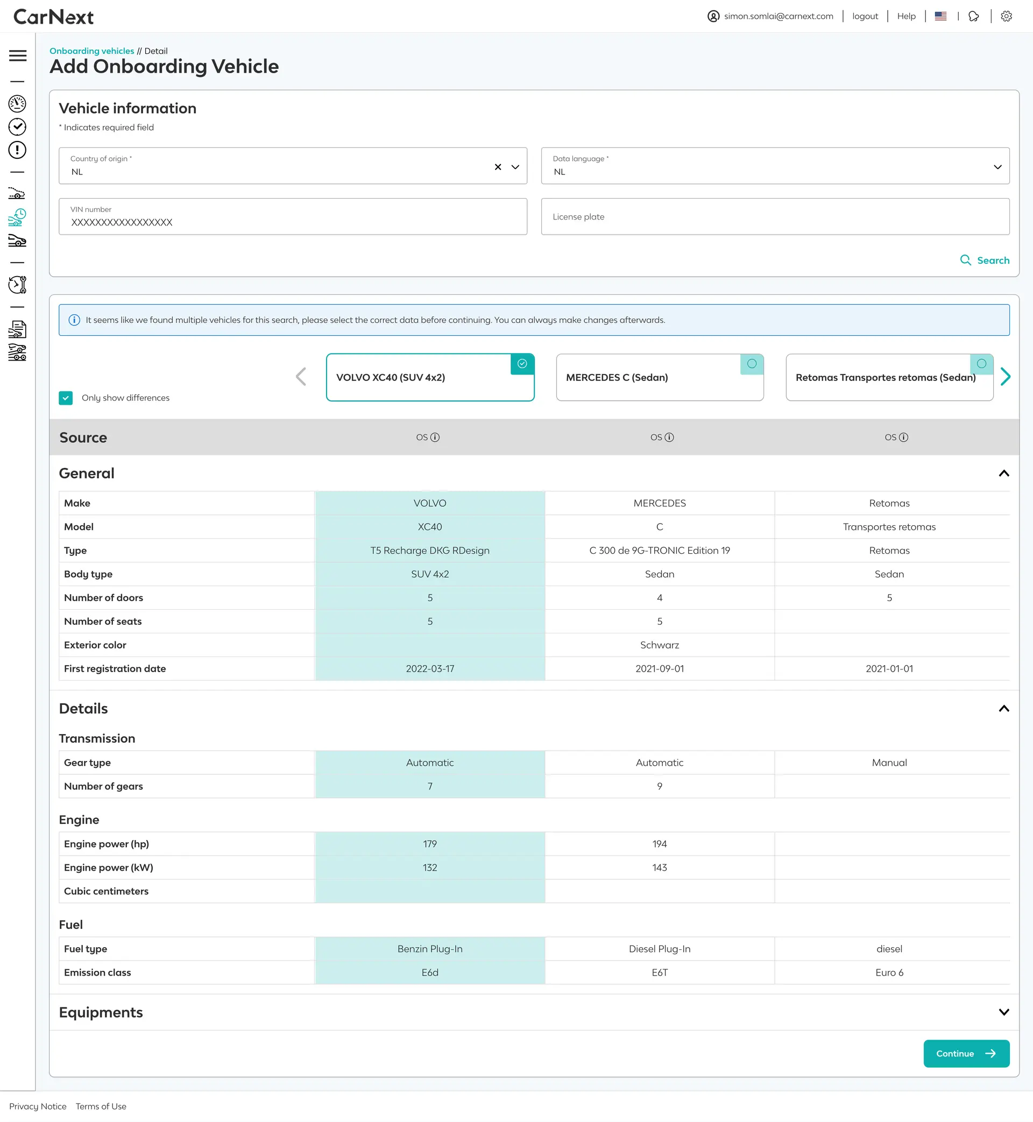Viewport: 1033px width, 1122px height.
Task: Click the 'SUV 4x2' body type cell
Action: [430, 574]
